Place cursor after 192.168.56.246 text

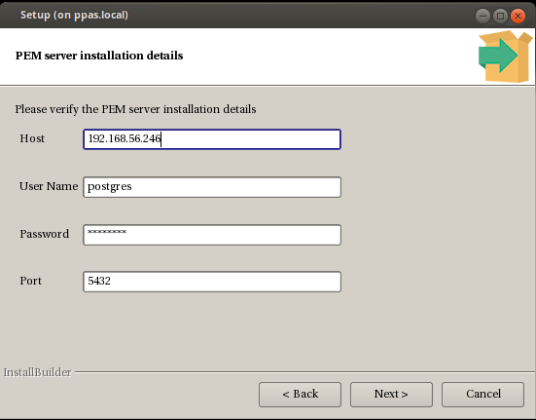click(x=161, y=139)
